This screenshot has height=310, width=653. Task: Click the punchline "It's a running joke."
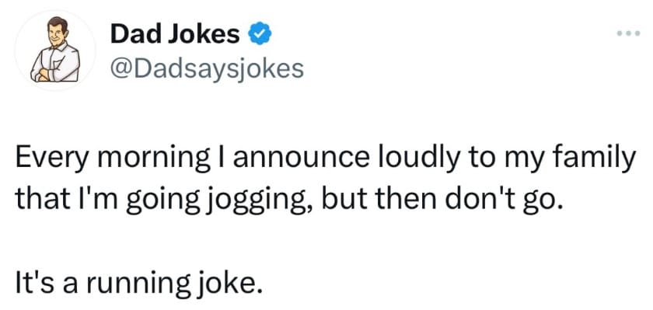click(x=140, y=283)
